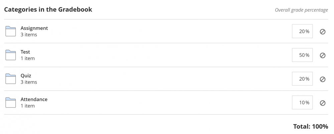
Task: Exclude Quiz category from overall grade
Action: point(323,79)
